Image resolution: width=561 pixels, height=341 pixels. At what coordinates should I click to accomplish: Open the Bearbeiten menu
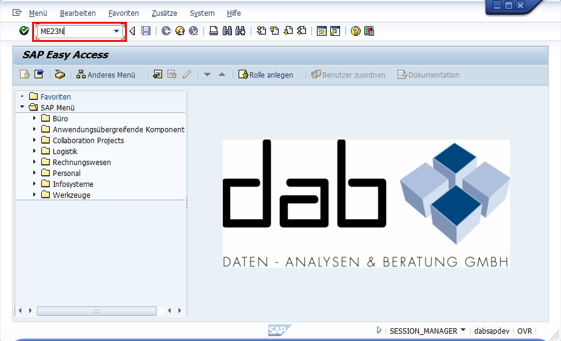pyautogui.click(x=78, y=13)
